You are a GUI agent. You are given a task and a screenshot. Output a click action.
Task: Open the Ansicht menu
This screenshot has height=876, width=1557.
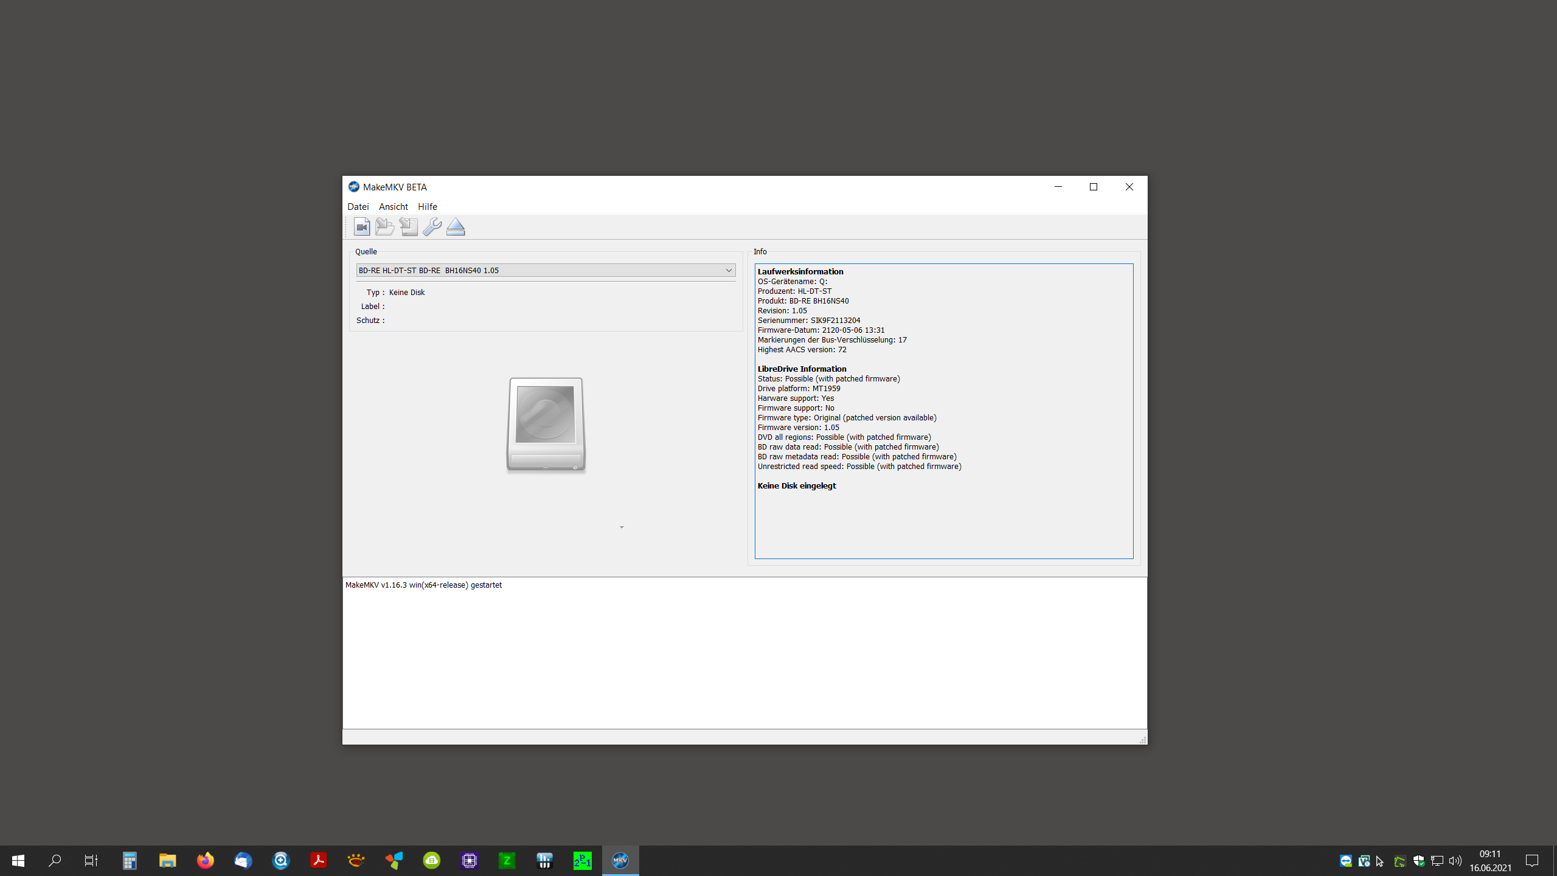[x=393, y=207]
